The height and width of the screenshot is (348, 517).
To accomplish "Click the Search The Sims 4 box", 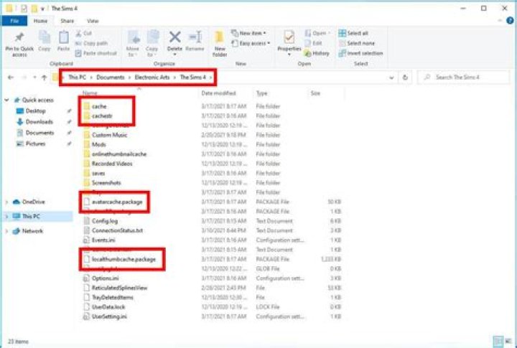I will coord(464,77).
